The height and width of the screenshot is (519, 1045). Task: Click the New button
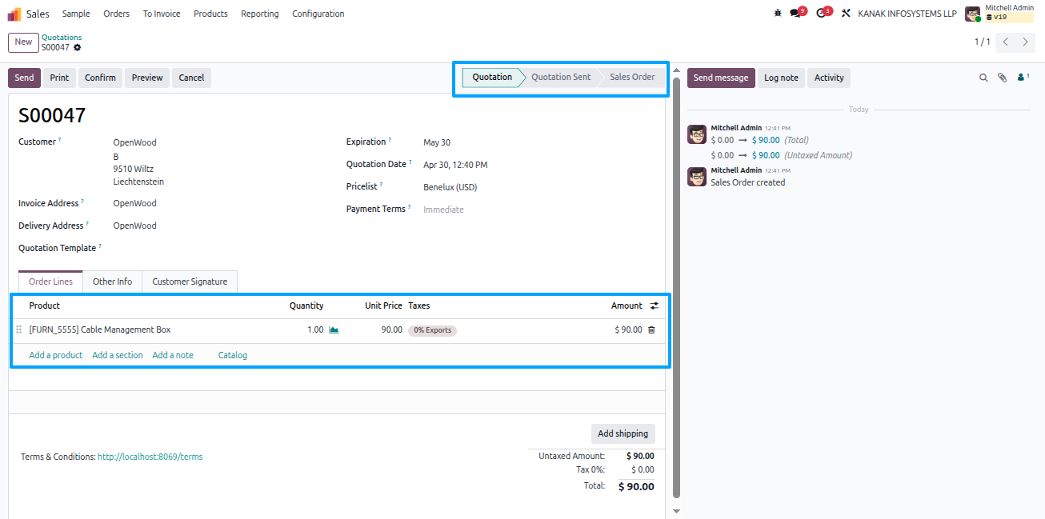[23, 42]
